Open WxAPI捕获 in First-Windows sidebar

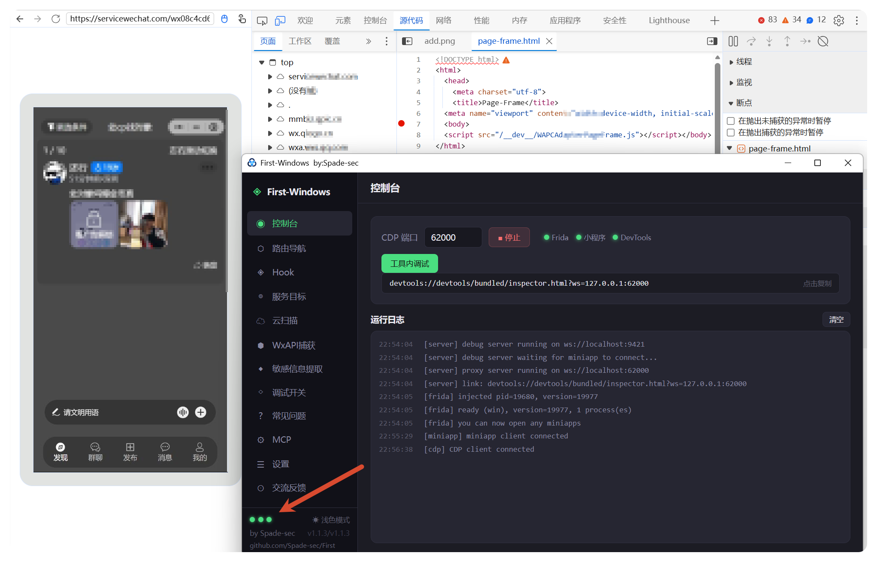point(299,345)
